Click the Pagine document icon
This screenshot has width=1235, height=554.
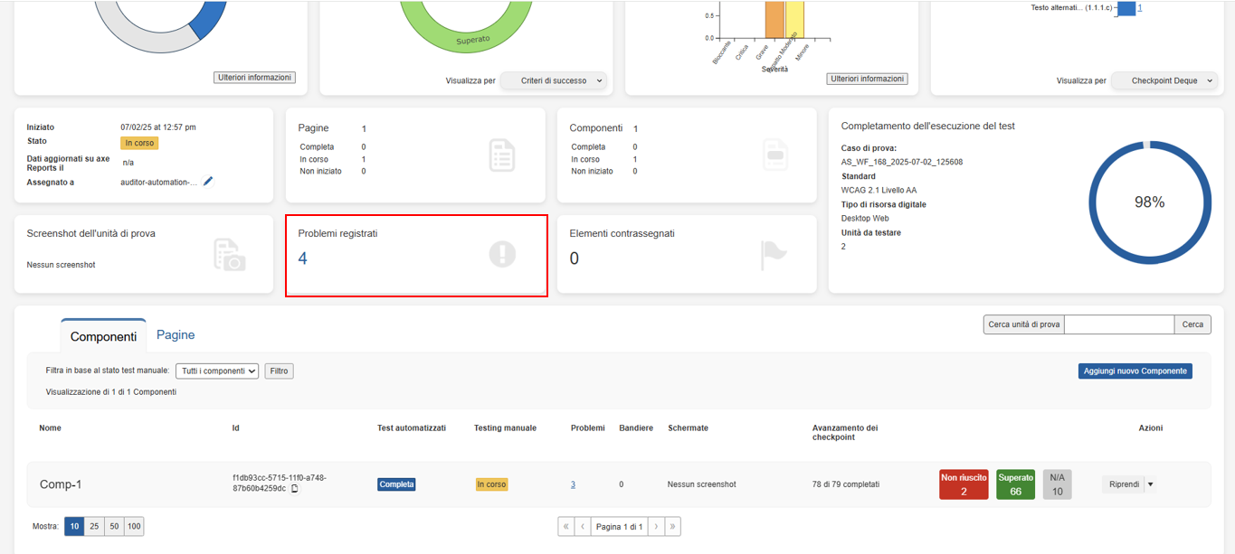point(502,155)
